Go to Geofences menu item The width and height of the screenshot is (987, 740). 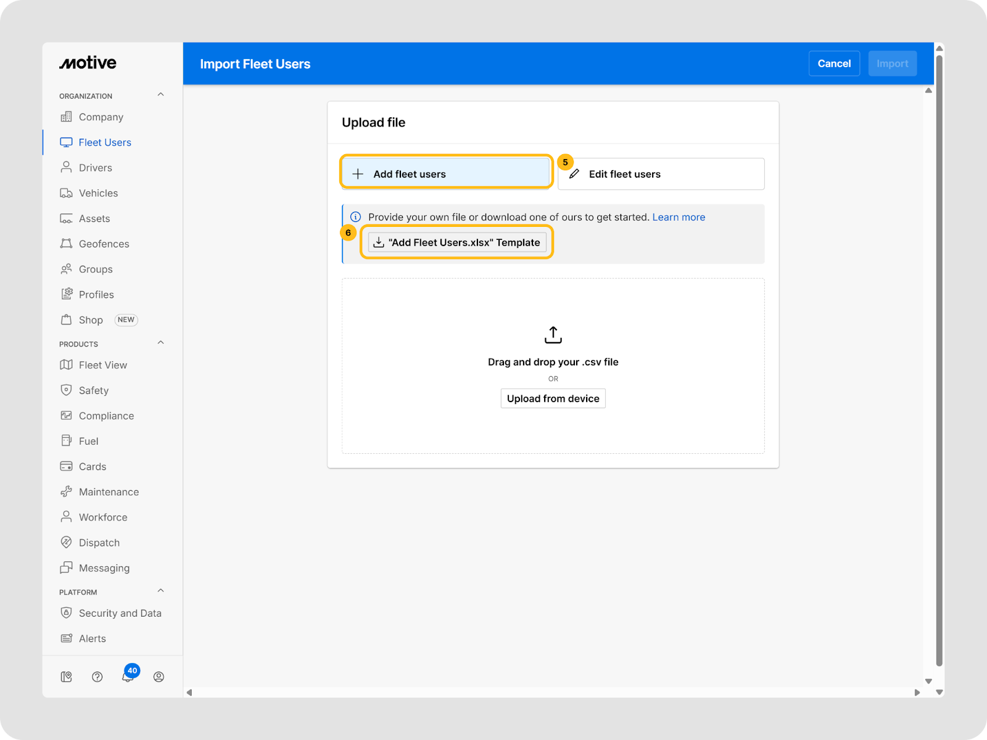click(x=104, y=244)
